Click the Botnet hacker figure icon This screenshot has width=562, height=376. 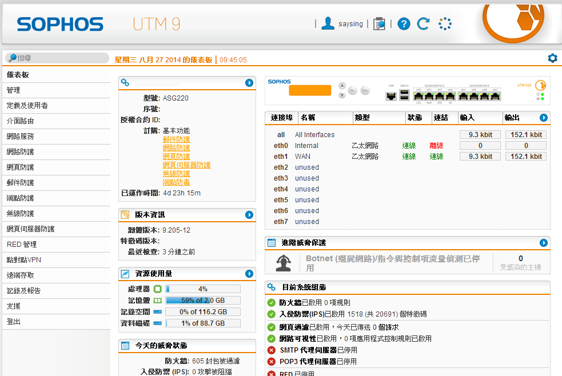[284, 263]
